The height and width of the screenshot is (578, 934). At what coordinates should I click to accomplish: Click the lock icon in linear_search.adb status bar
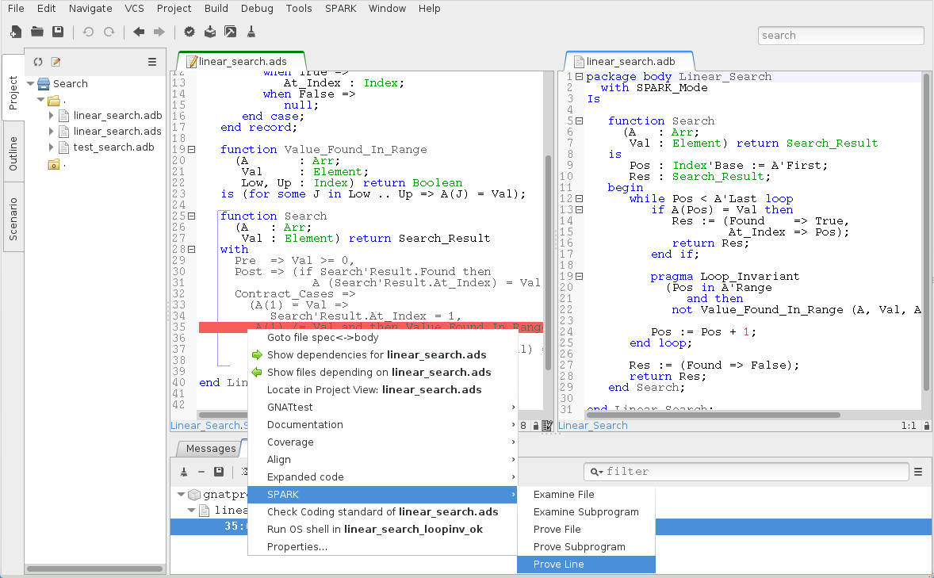click(x=926, y=426)
